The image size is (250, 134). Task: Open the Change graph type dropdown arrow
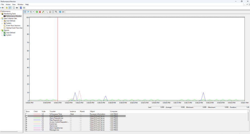click(x=34, y=12)
